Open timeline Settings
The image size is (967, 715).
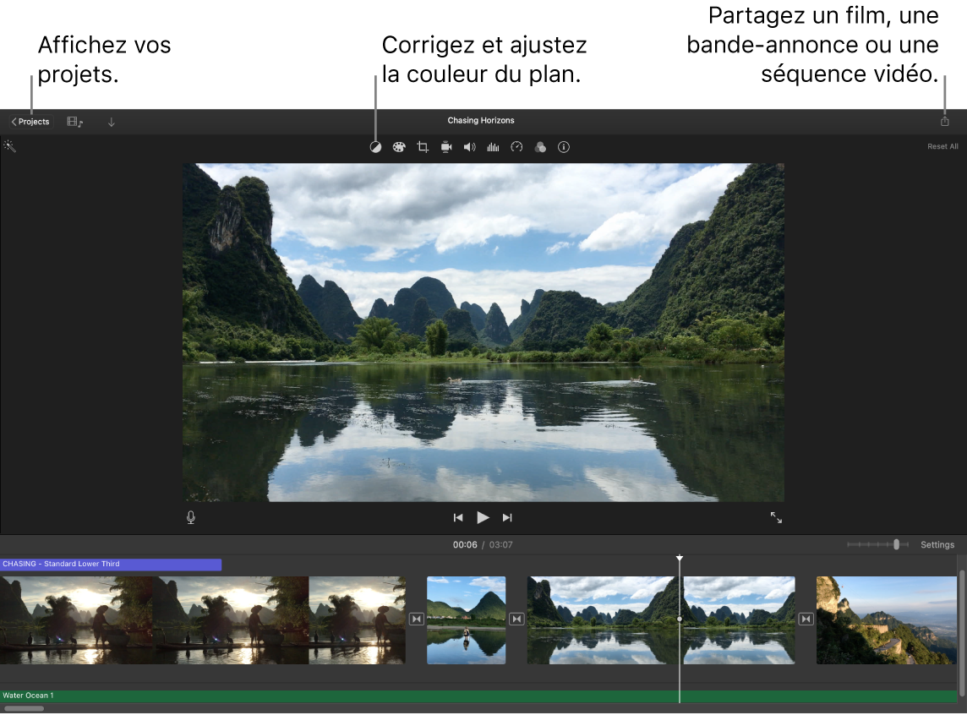click(x=937, y=545)
